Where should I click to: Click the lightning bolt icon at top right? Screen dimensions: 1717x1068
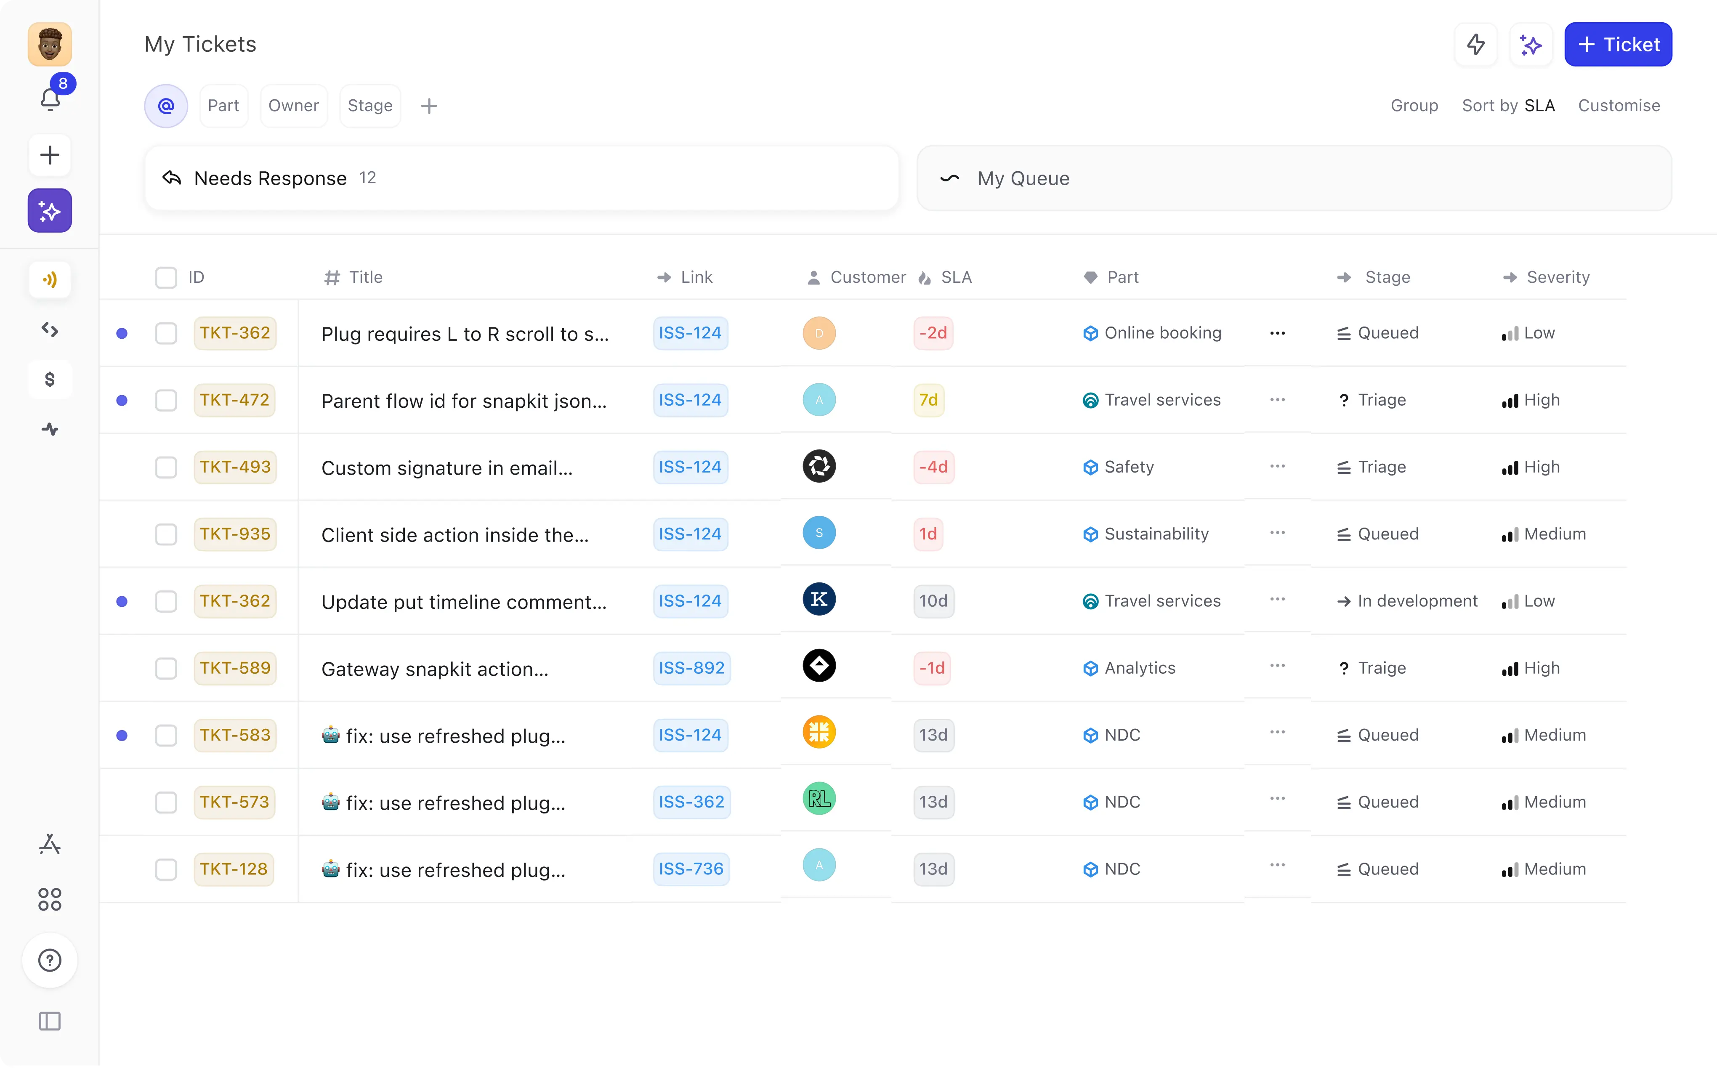tap(1475, 45)
